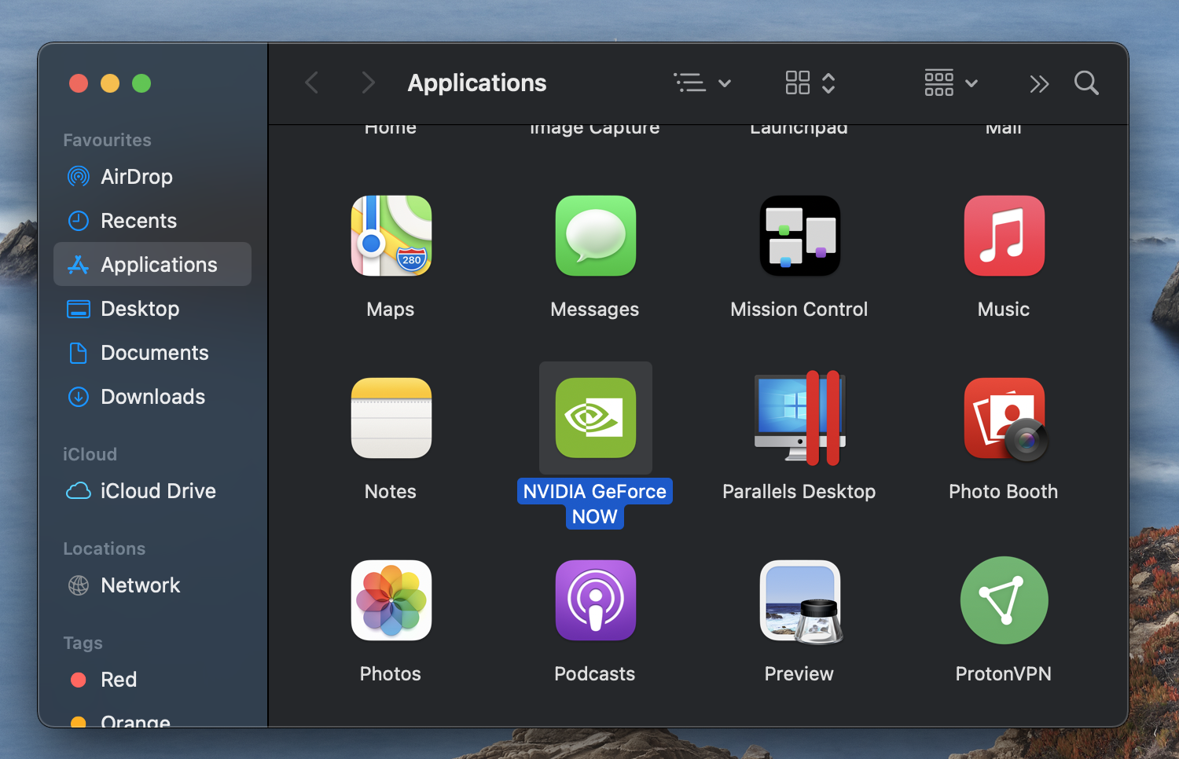Click the Notes label text

point(391,492)
